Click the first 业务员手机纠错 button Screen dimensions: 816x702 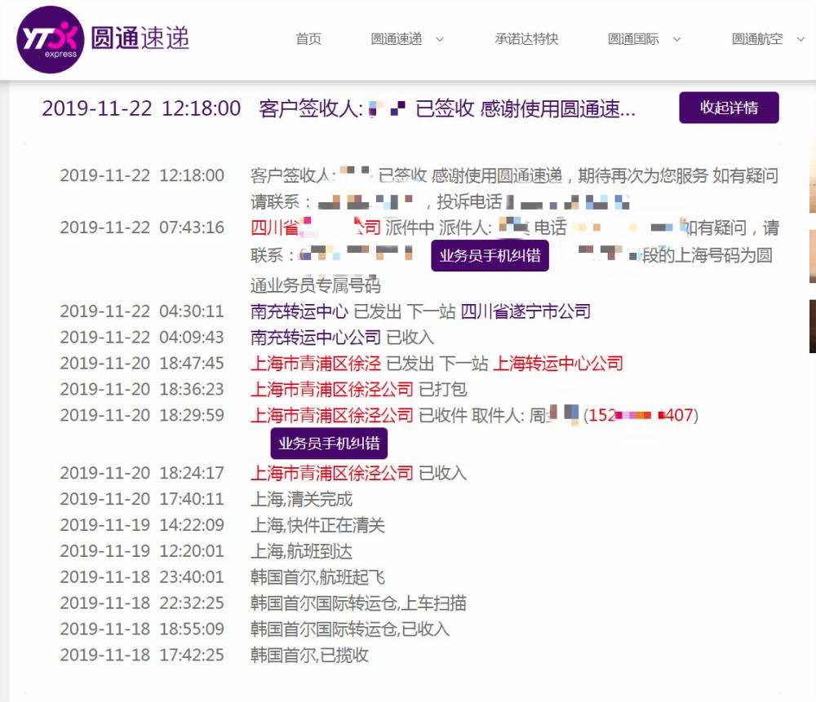click(489, 255)
